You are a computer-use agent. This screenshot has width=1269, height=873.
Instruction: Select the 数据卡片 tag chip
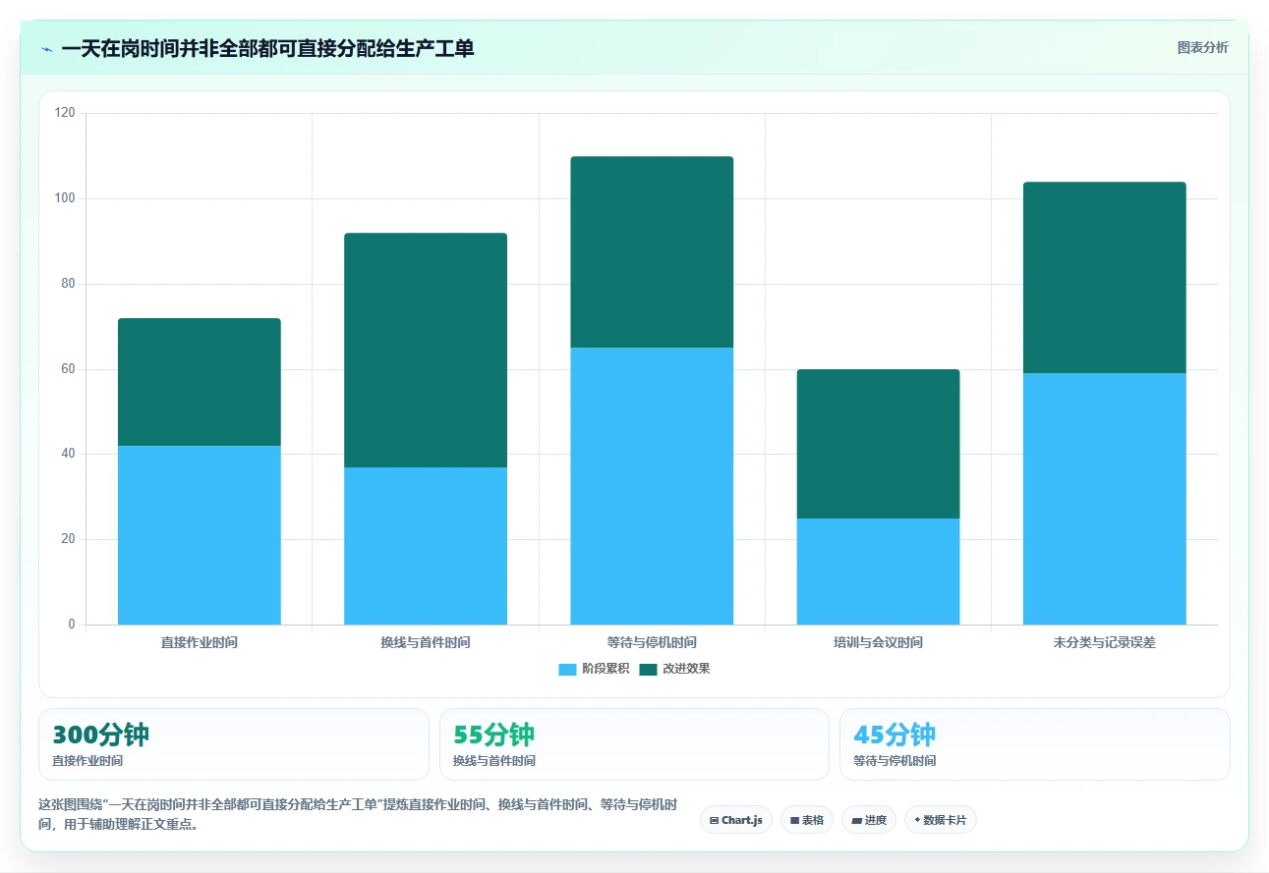(941, 820)
